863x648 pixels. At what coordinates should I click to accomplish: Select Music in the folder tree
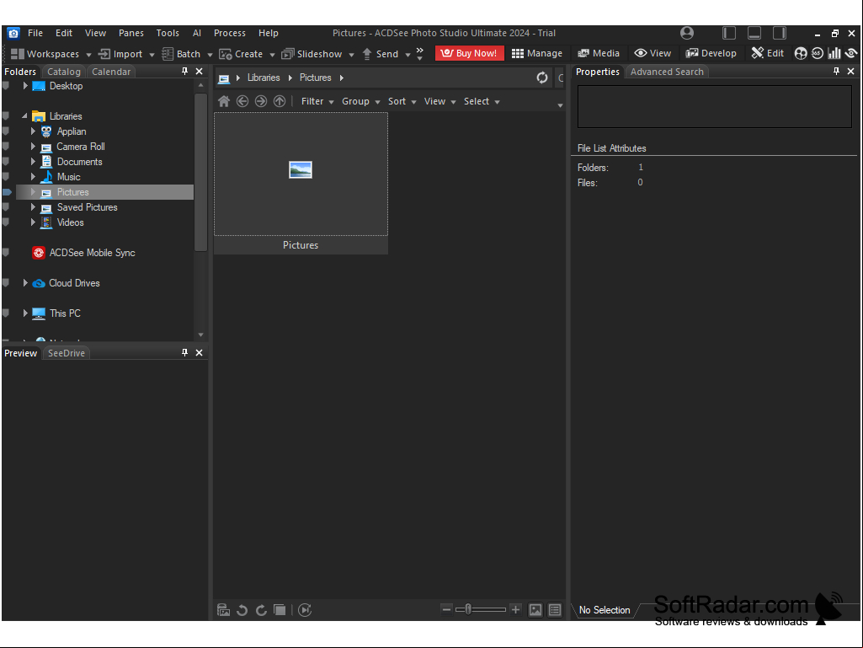pyautogui.click(x=69, y=177)
